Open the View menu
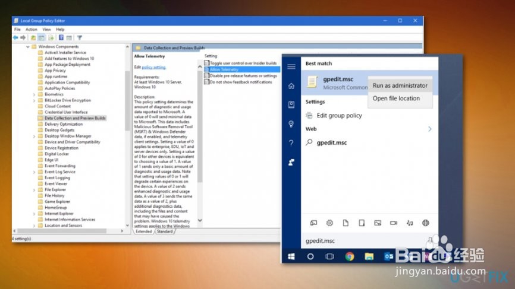The height and width of the screenshot is (289, 515). click(46, 30)
